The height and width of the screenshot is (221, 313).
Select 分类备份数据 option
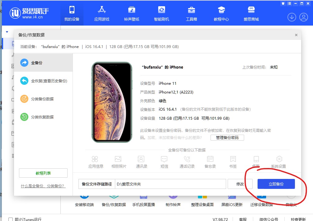tap(43, 99)
